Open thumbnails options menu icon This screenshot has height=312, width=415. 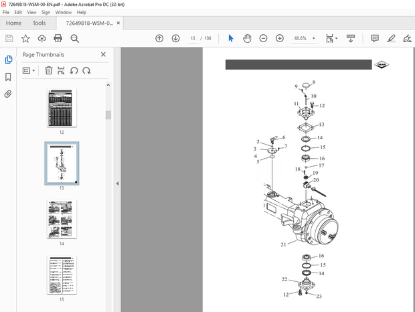(x=29, y=71)
